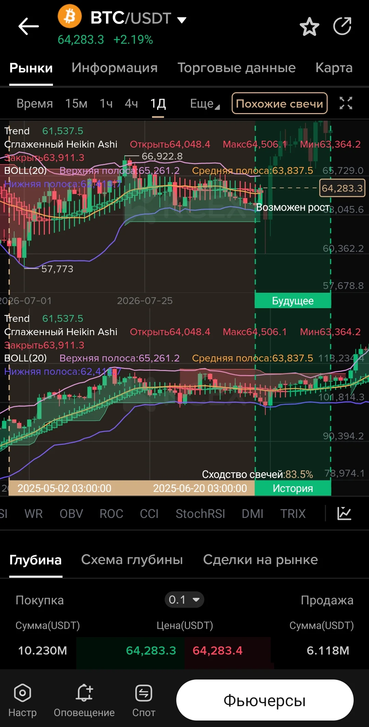Expand the chart to fullscreen
The image size is (369, 727).
click(x=346, y=103)
